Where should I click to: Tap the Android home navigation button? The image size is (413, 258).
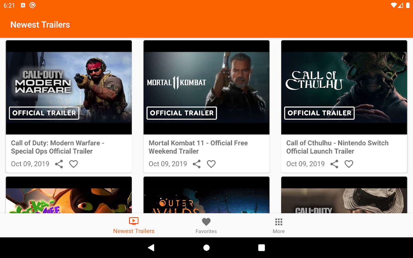click(x=206, y=248)
